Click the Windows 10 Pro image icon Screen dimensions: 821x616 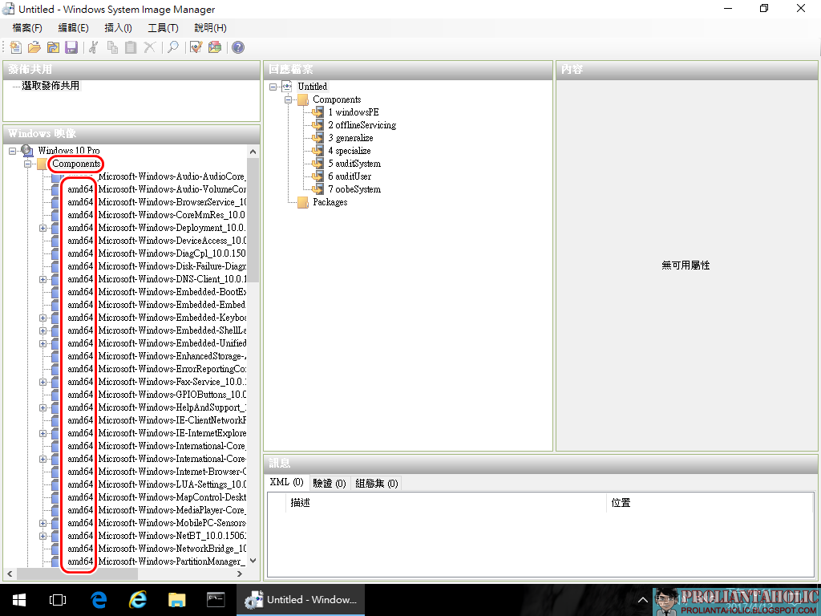[27, 151]
